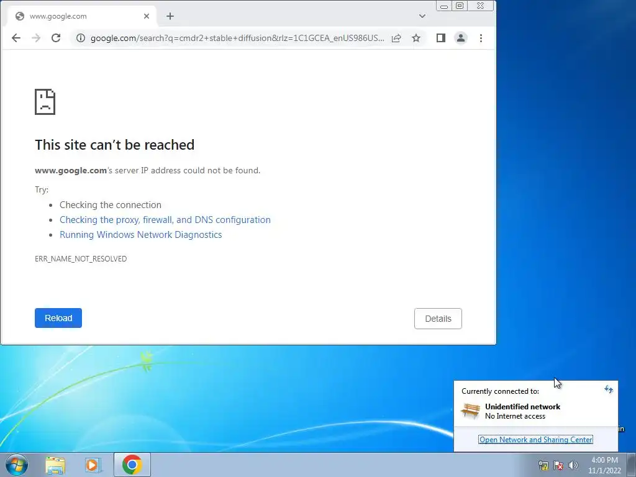This screenshot has width=636, height=477.
Task: Launch Windows Media Player from taskbar
Action: tap(93, 465)
